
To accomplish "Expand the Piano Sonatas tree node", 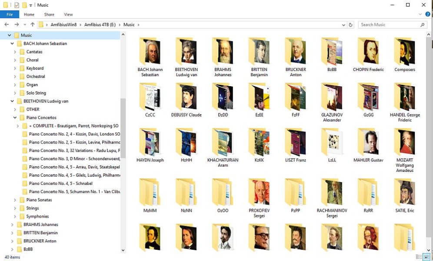I will click(15, 200).
